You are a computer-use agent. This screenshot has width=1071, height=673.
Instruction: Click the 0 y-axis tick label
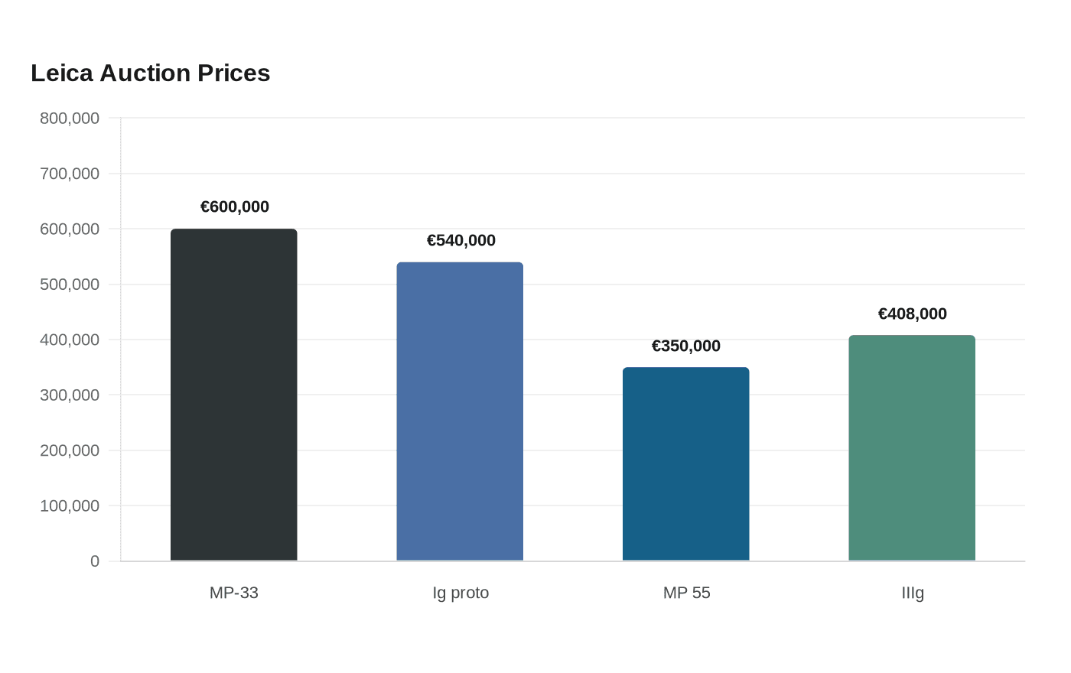[x=95, y=561]
